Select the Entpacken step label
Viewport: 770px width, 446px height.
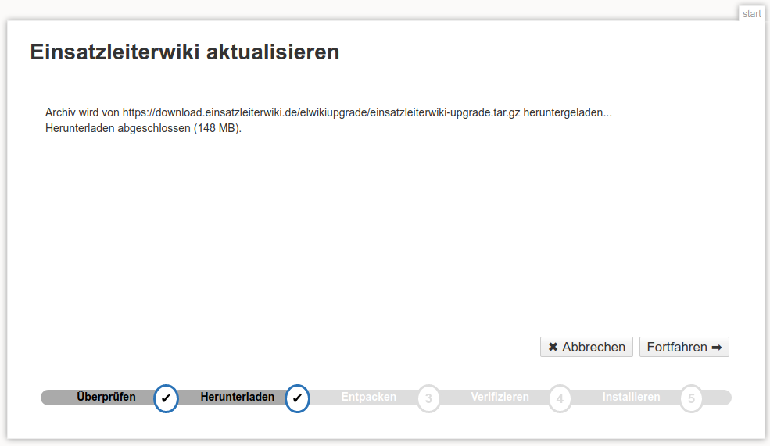[x=369, y=397]
